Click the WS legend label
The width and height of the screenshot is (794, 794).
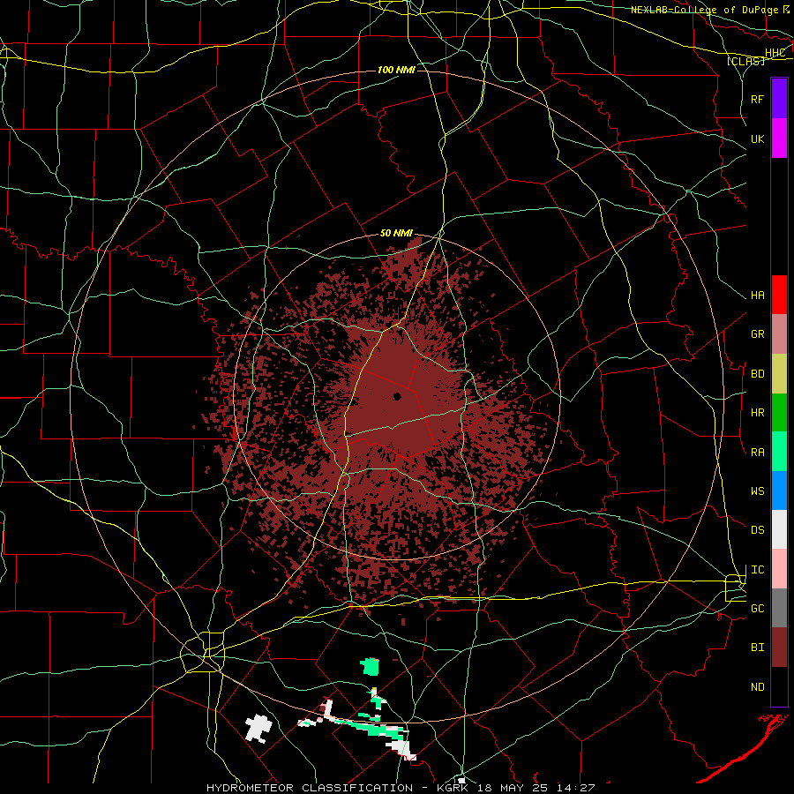pyautogui.click(x=757, y=491)
